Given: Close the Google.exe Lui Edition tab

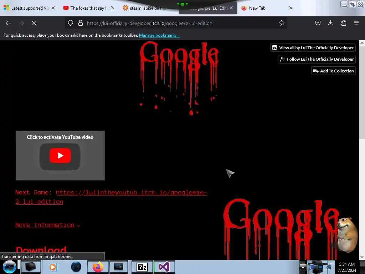Looking at the screenshot, I should pyautogui.click(x=231, y=8).
